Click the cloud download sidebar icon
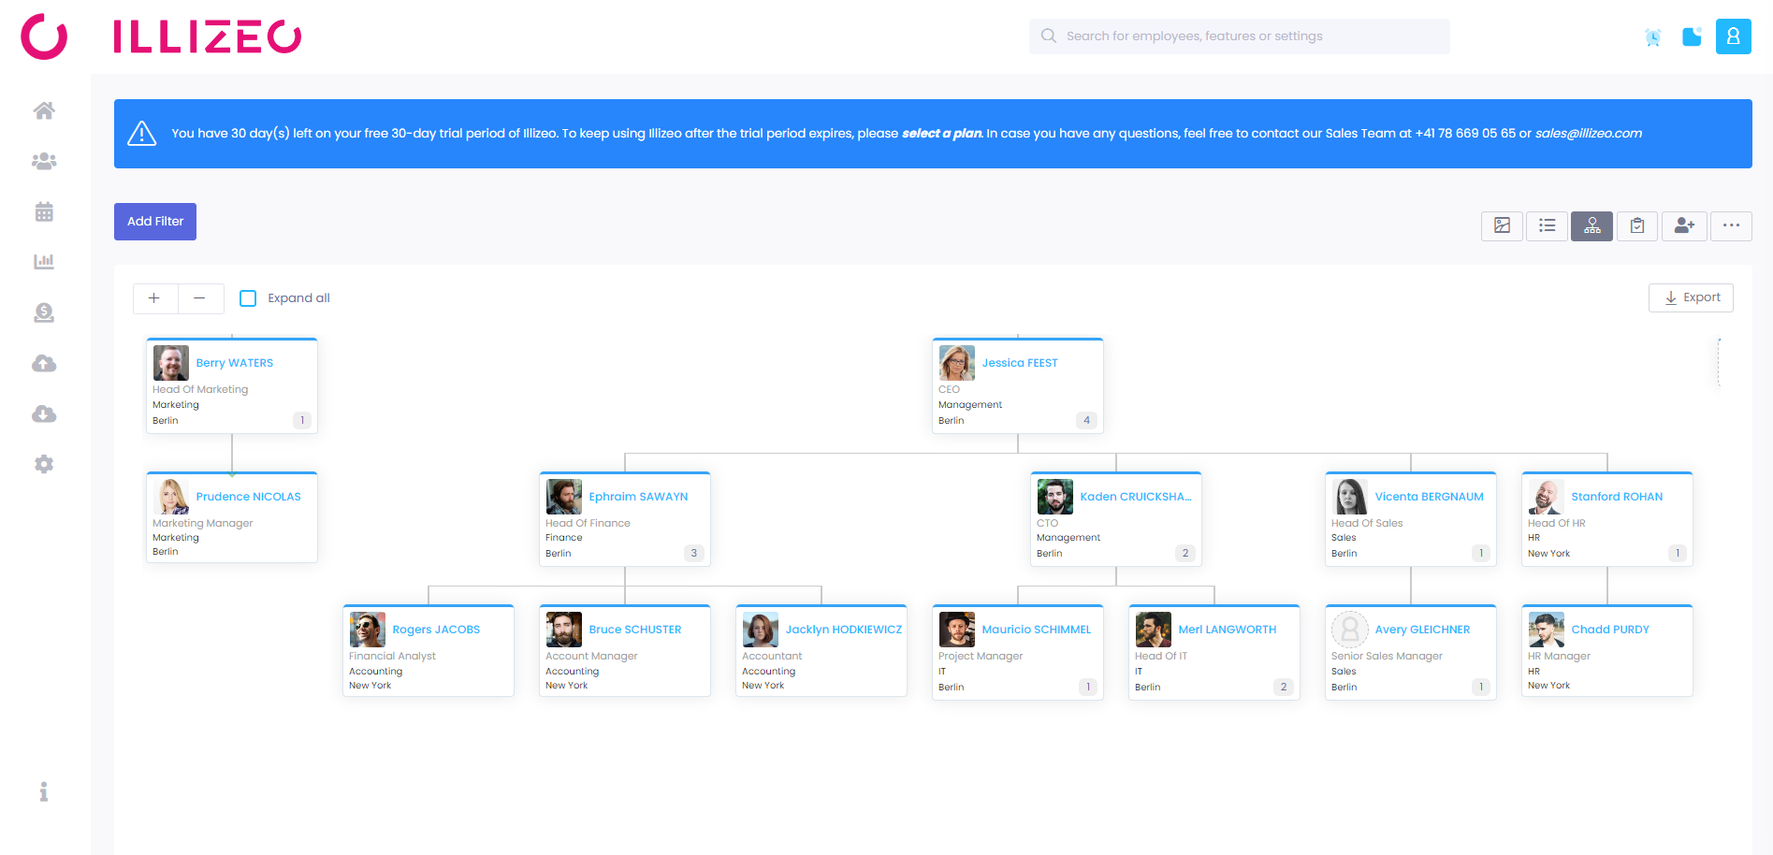Image resolution: width=1773 pixels, height=855 pixels. click(x=44, y=413)
